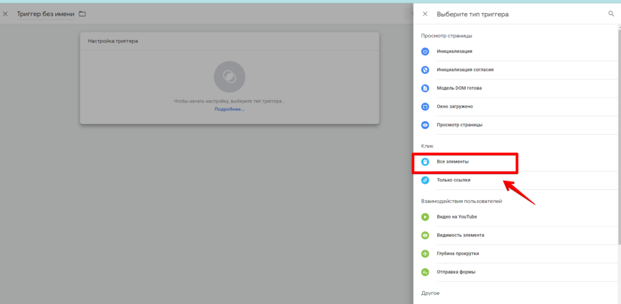Choose Окно загружено trigger
This screenshot has height=304, width=621.
pos(516,107)
